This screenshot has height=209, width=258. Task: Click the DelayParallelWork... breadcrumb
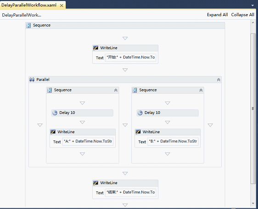(x=22, y=15)
